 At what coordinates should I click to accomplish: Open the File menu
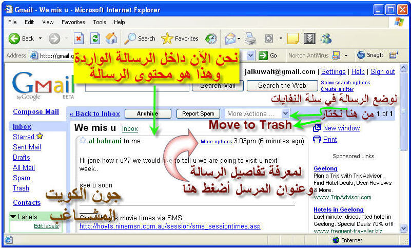(x=12, y=22)
